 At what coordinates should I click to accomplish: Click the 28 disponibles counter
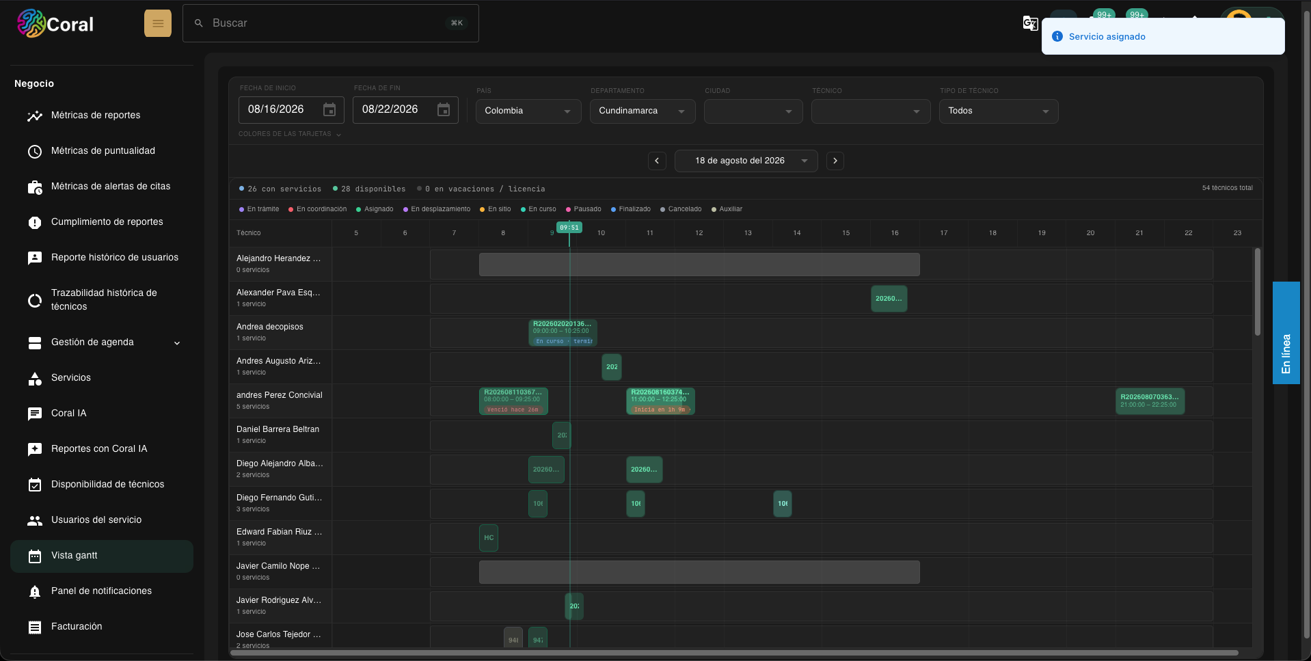[x=369, y=189]
